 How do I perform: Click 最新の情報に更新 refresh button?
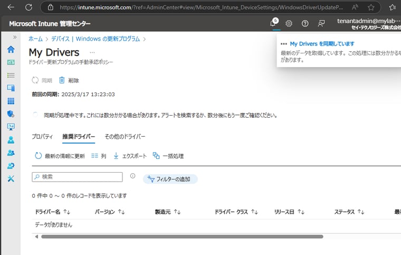60,156
